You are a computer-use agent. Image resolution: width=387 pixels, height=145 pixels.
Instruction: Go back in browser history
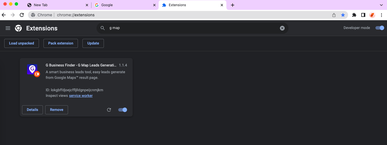click(4, 15)
